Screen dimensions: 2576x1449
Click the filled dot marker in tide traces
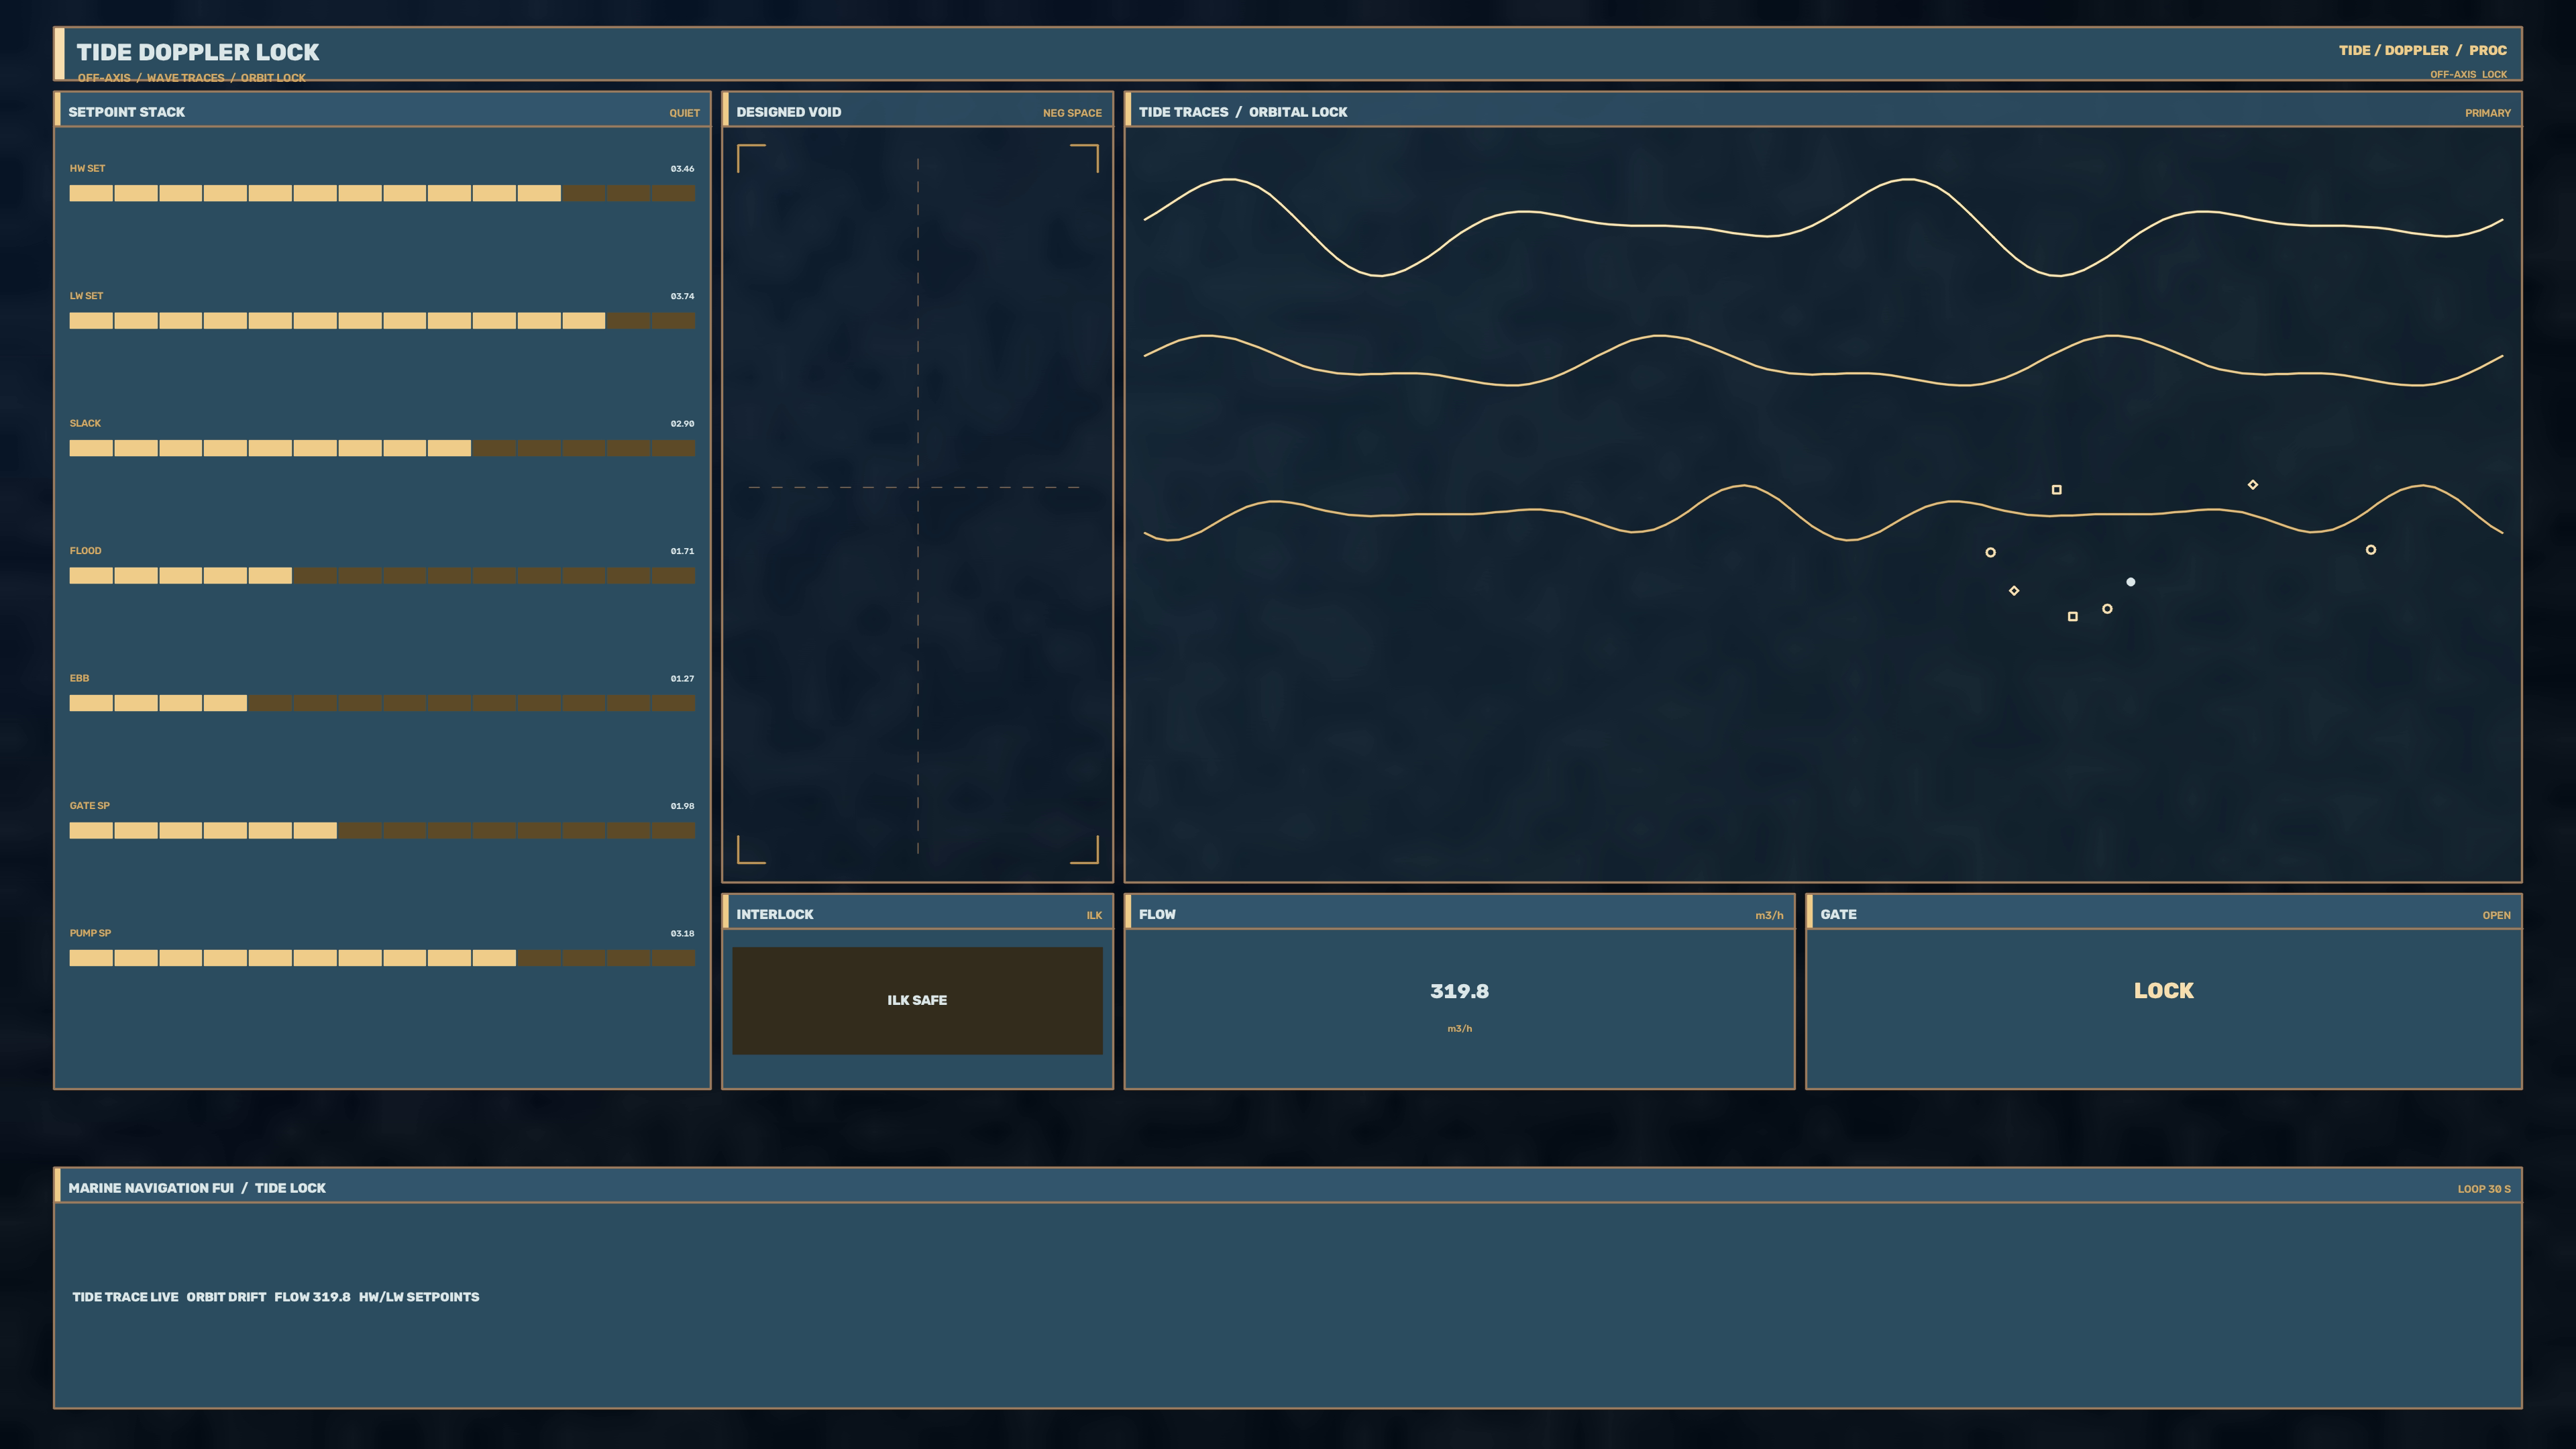tap(2130, 582)
